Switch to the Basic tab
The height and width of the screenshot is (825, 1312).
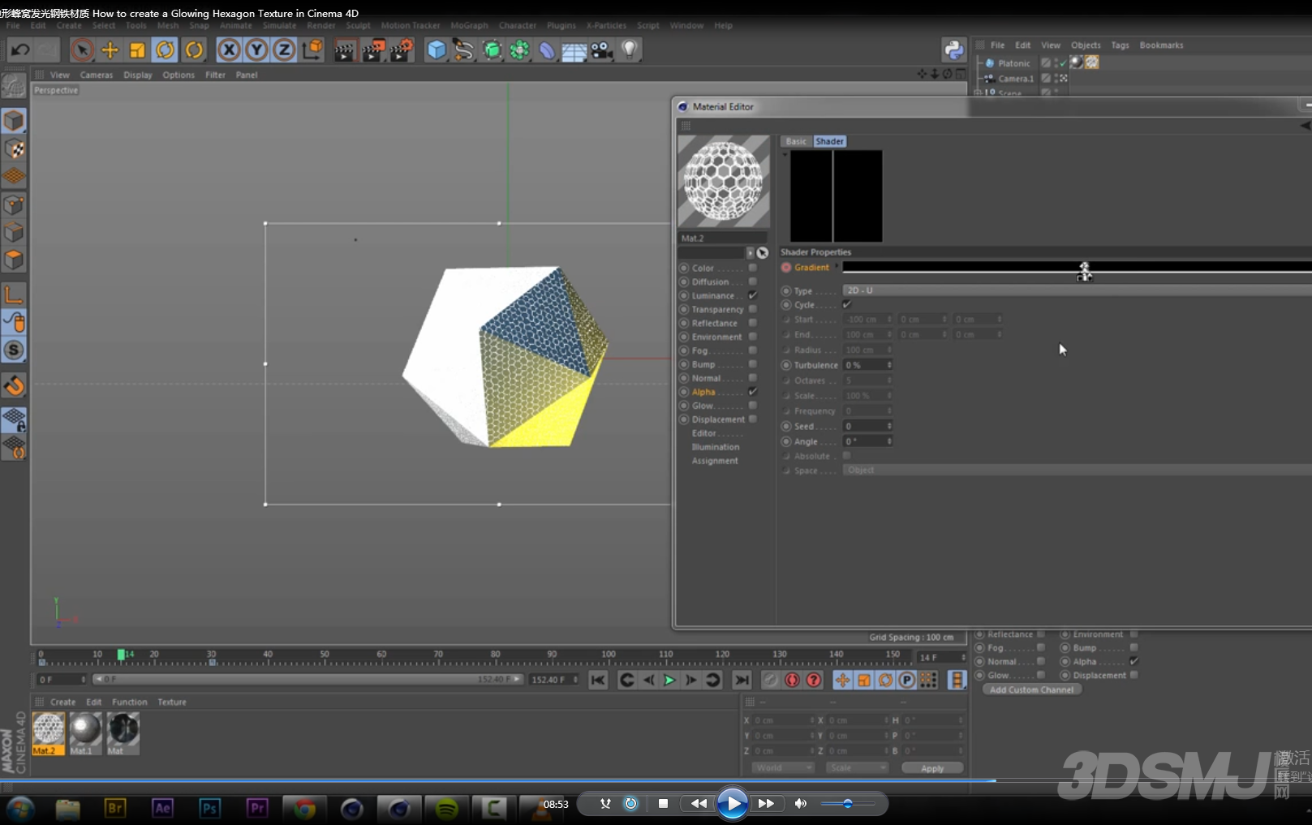(796, 141)
